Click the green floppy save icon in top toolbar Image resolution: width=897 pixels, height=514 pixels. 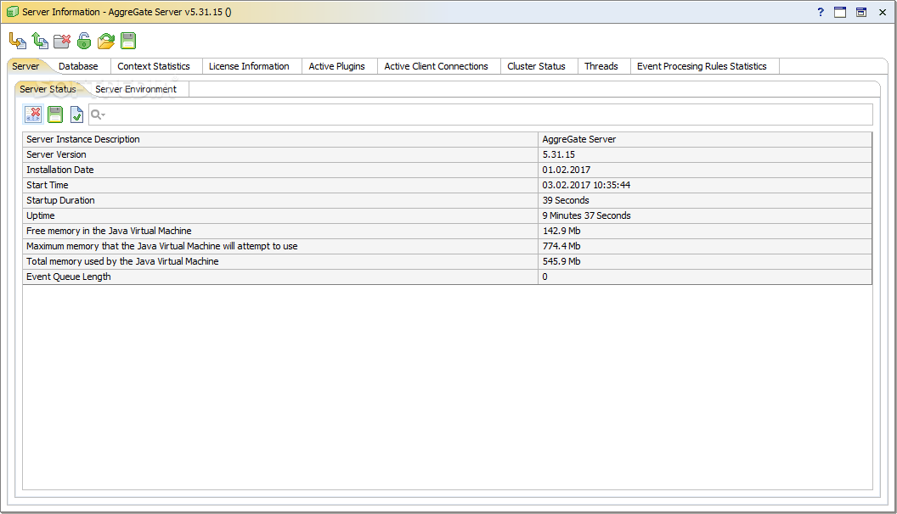click(128, 41)
